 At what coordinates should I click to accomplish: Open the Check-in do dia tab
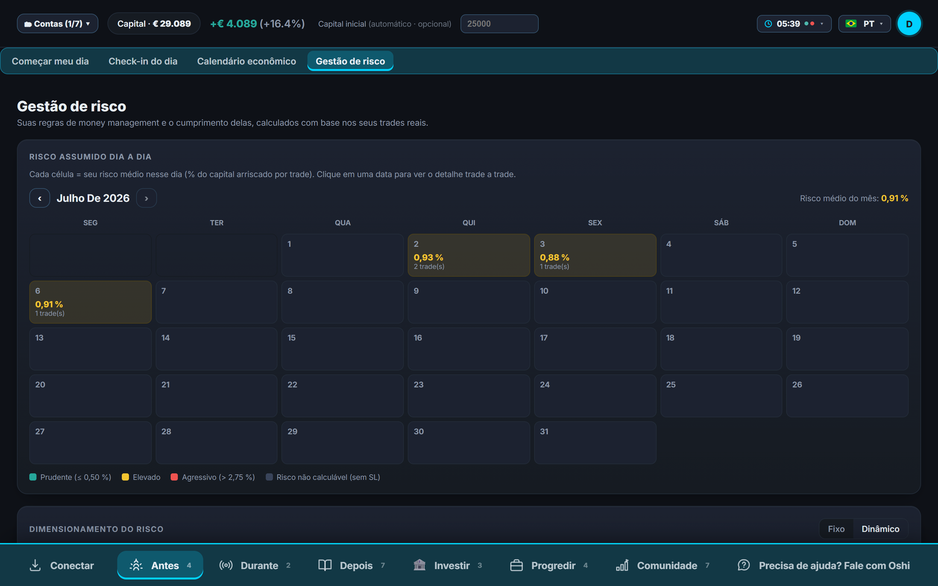pos(143,61)
